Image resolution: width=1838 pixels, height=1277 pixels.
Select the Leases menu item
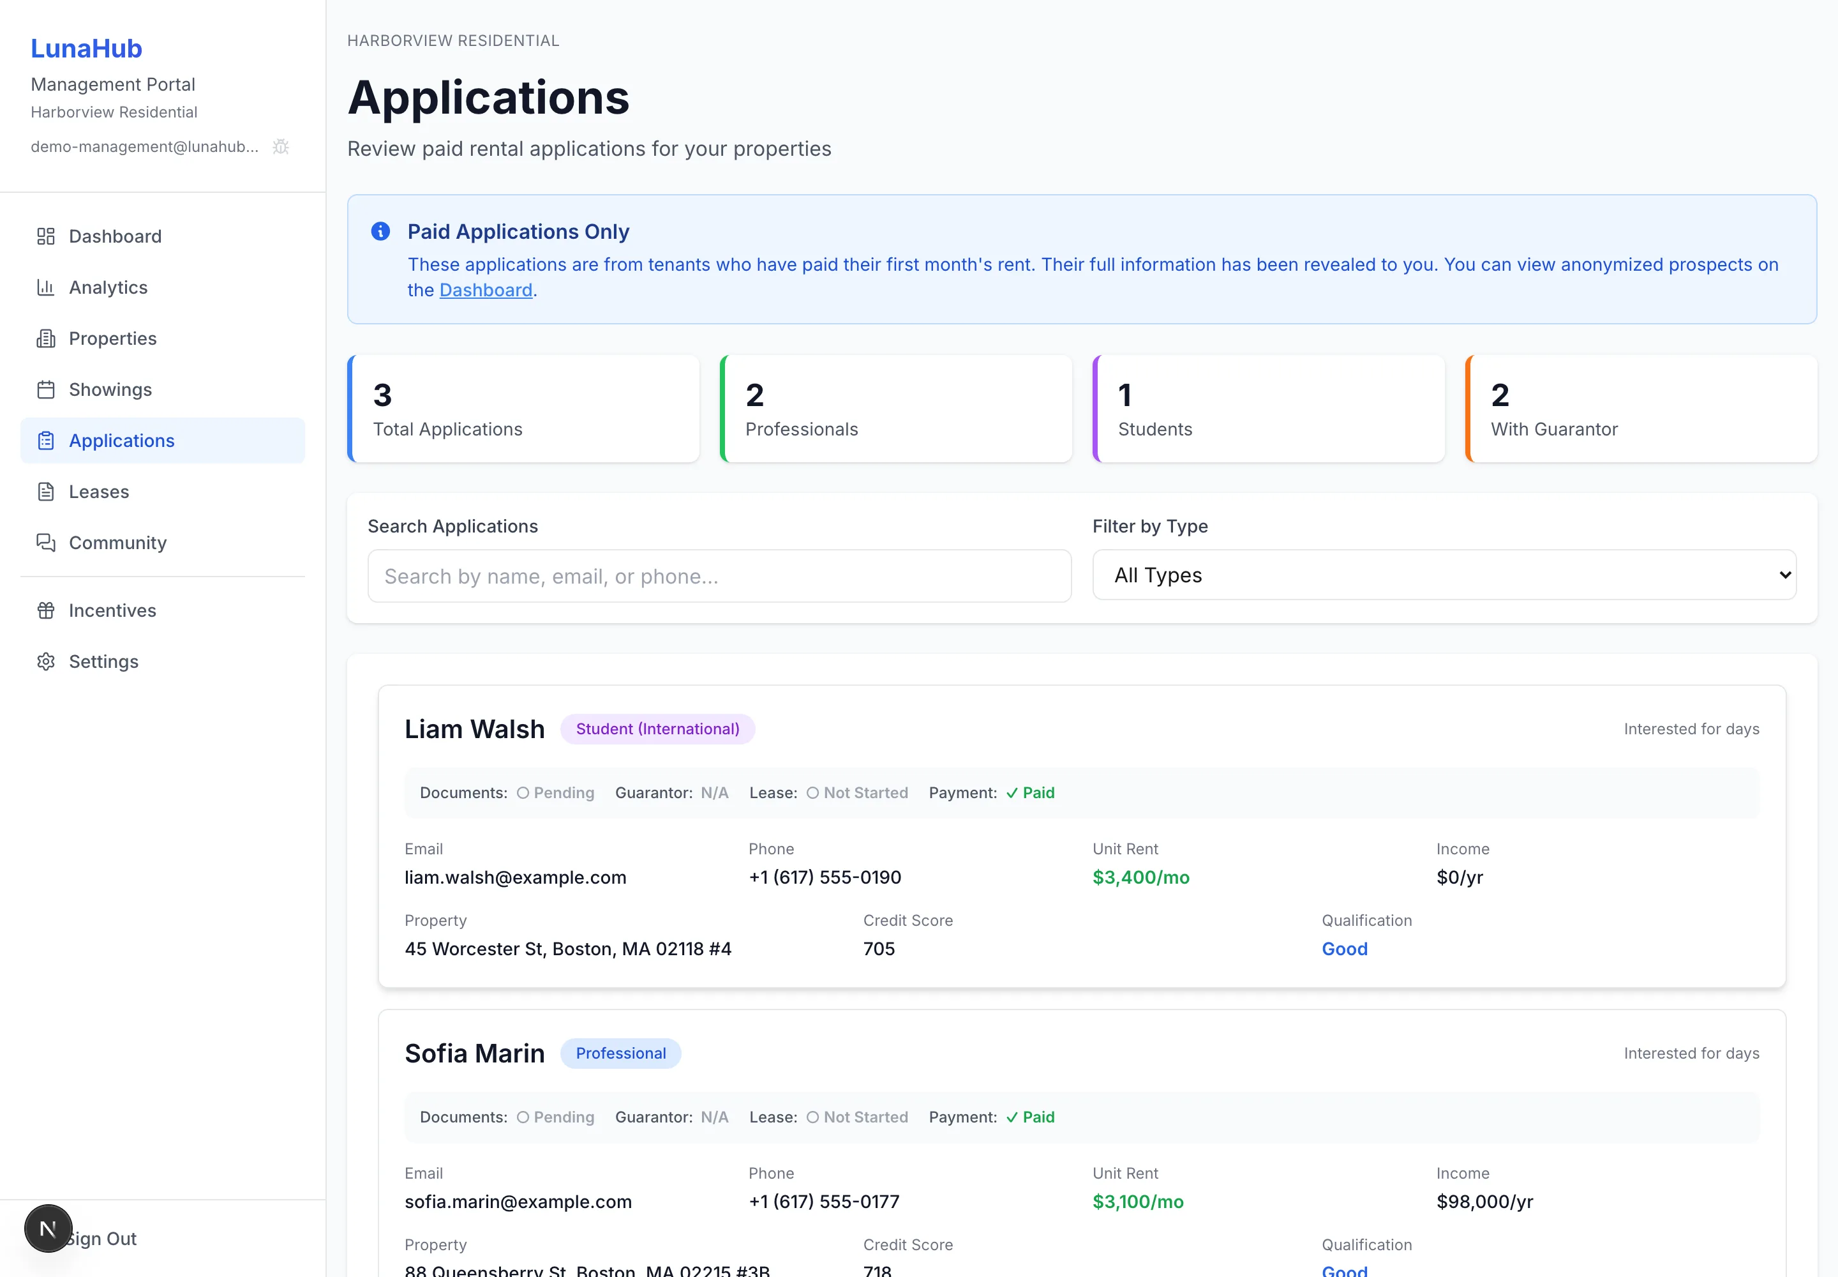pyautogui.click(x=162, y=492)
